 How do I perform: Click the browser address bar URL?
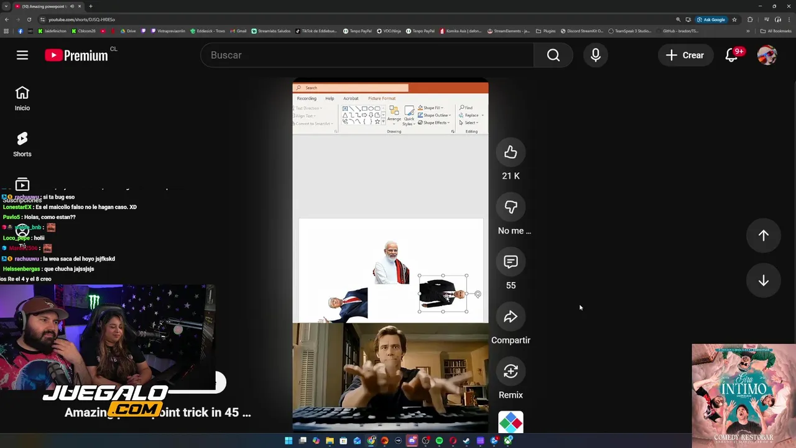click(x=81, y=19)
